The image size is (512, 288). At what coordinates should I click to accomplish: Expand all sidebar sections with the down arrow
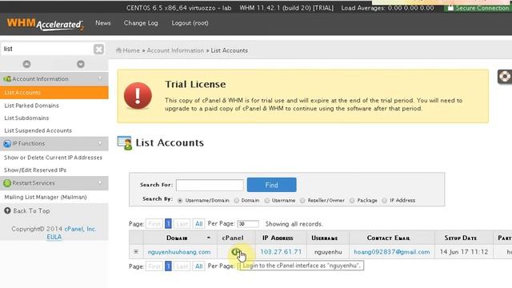point(81,64)
